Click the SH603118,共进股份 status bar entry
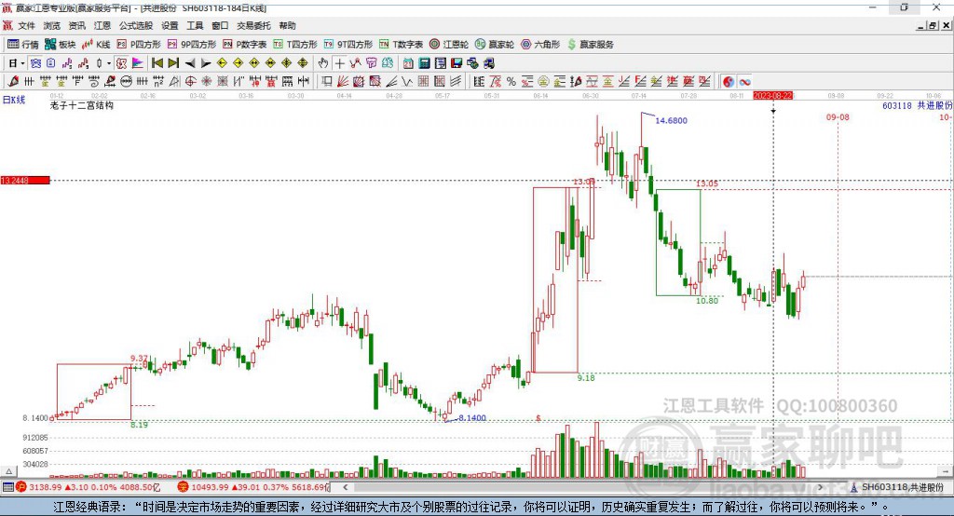The width and height of the screenshot is (954, 516). coord(897,487)
